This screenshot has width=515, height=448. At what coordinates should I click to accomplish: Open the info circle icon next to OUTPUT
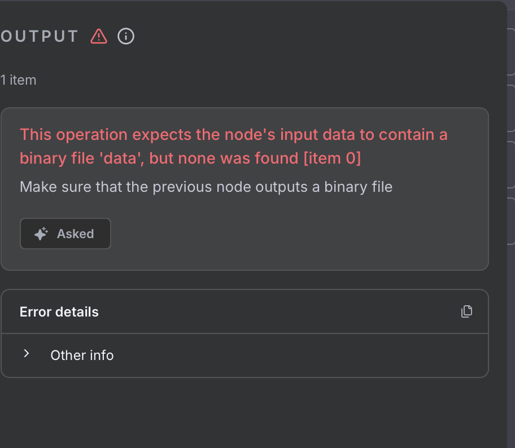point(125,36)
